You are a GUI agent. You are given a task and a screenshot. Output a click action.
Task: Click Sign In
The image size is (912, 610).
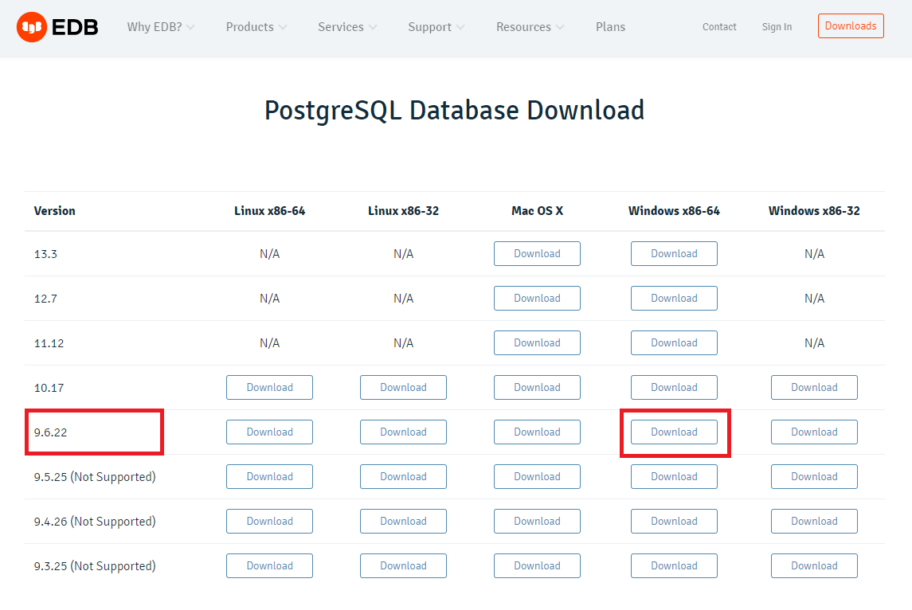tap(777, 27)
